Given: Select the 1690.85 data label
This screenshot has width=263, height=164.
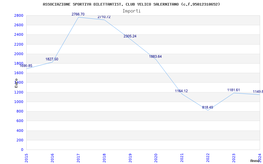Looking at the screenshot, I should [26, 66].
